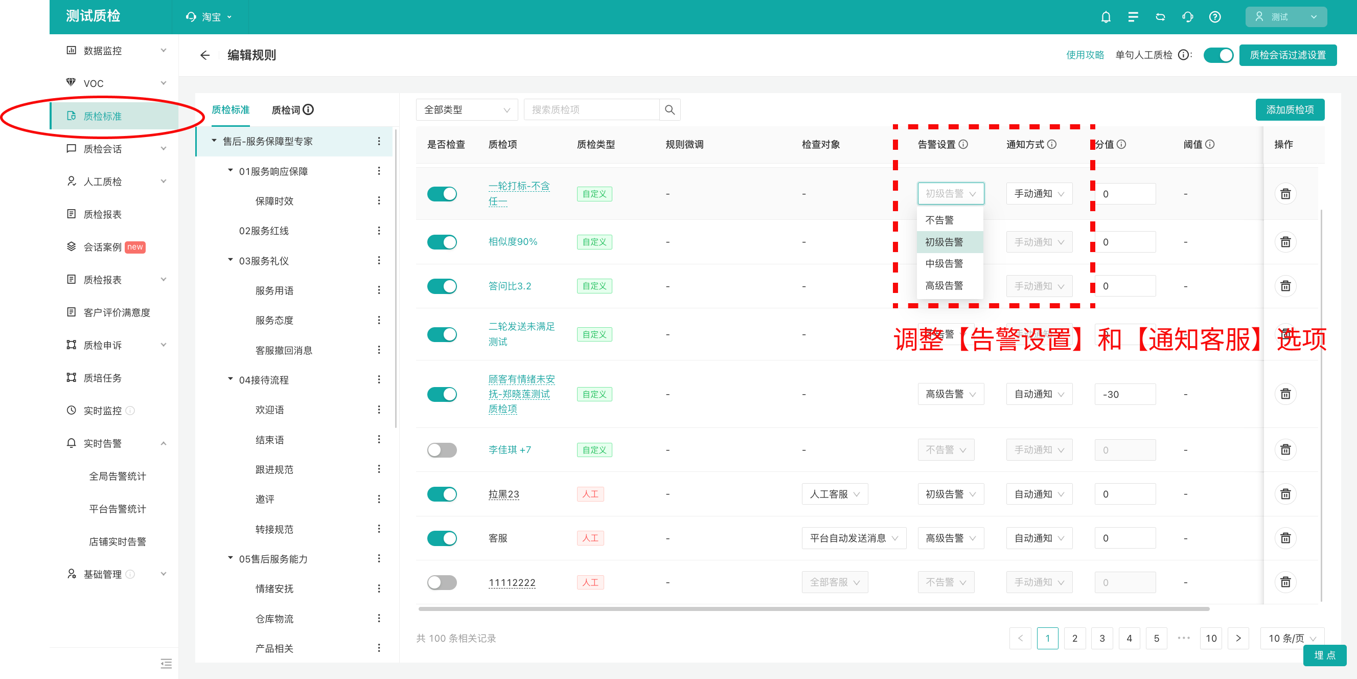Screen dimensions: 1357x679
Task: Select 高级告警 in the alert dropdown list
Action: pos(950,286)
